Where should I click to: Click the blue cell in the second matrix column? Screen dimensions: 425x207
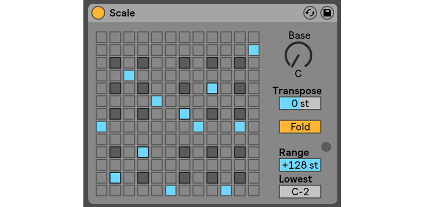click(x=115, y=178)
